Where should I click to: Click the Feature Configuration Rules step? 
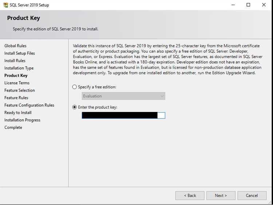(x=29, y=105)
